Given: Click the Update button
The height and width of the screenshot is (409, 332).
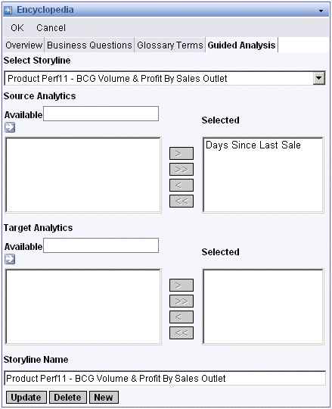Looking at the screenshot, I should point(26,398).
